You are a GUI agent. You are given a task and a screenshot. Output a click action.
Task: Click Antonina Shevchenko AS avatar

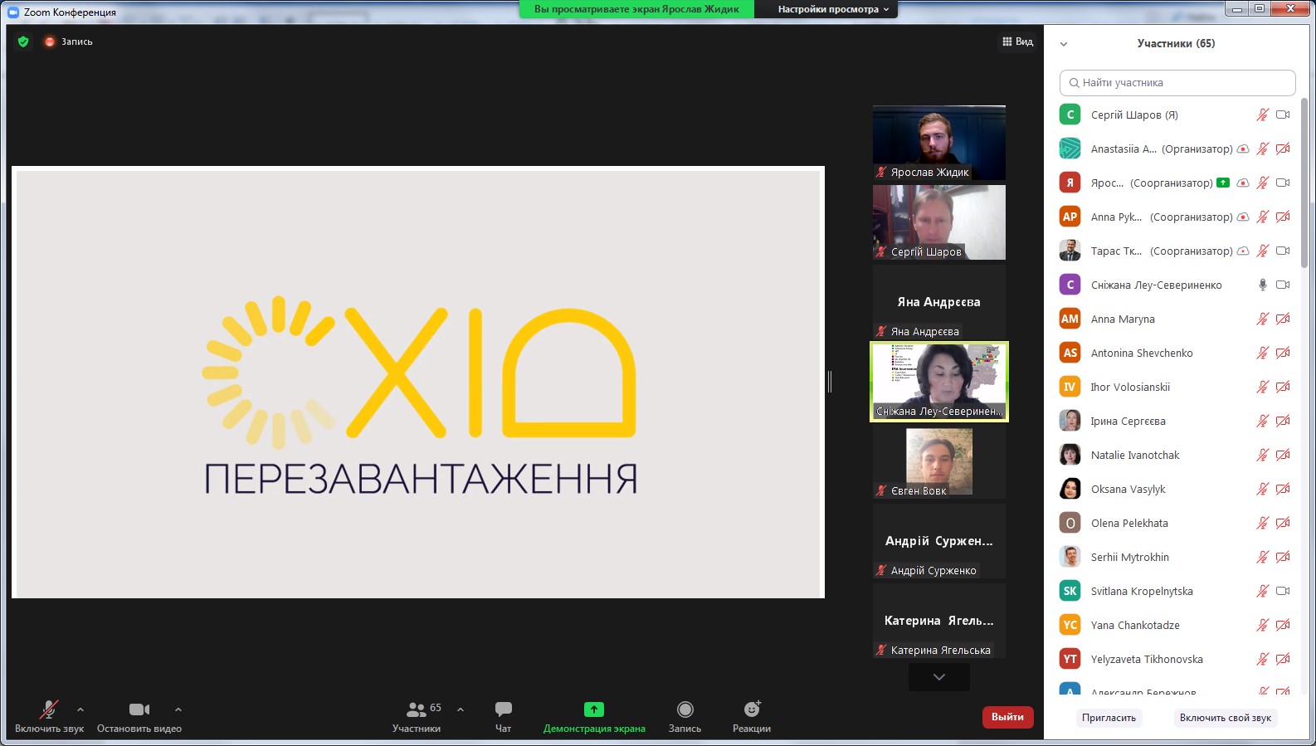pos(1070,353)
